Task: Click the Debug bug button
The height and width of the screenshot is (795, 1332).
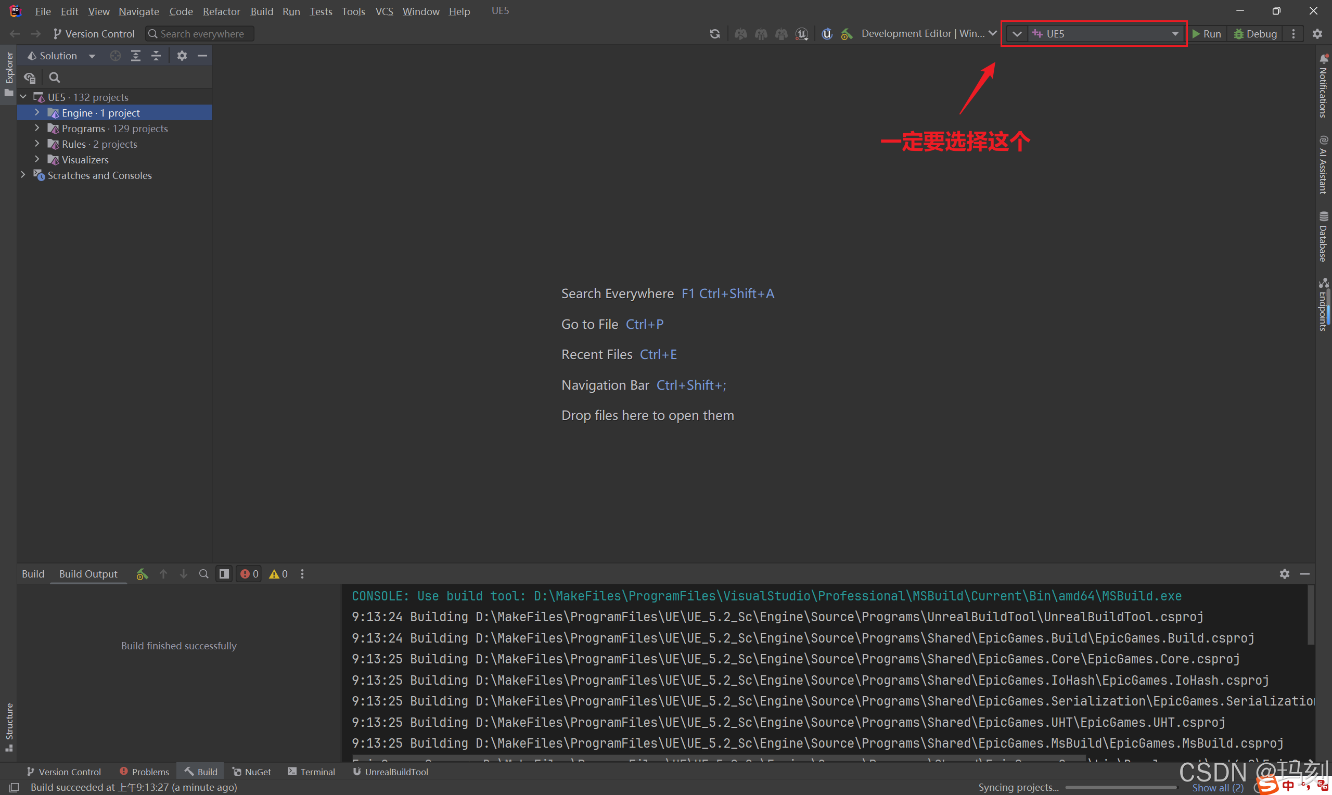Action: click(x=1255, y=34)
